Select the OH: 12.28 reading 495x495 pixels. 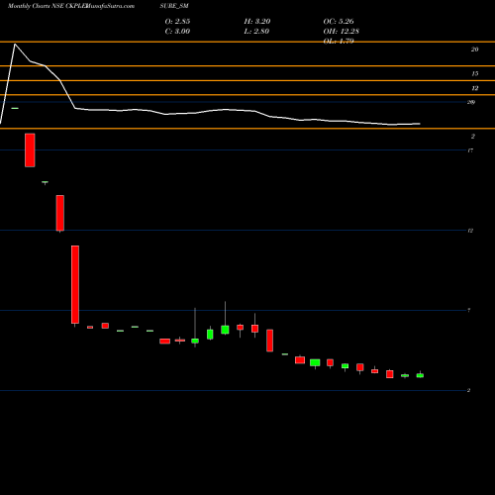342,32
